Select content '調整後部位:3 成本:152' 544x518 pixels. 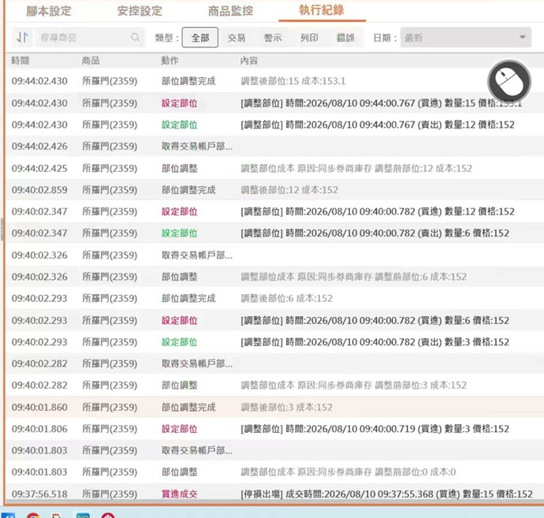click(x=286, y=407)
